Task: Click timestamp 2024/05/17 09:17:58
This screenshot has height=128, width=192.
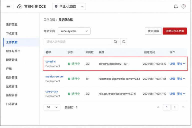Action: [x=155, y=79]
